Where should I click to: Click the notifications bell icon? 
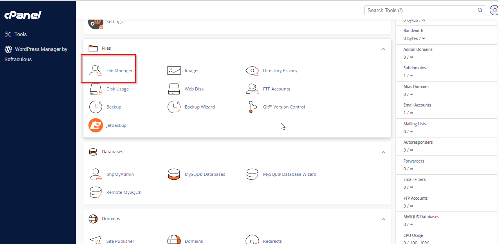(494, 10)
